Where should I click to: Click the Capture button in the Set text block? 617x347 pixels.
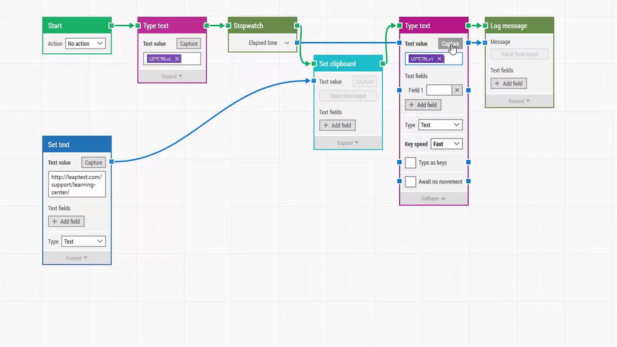pyautogui.click(x=93, y=162)
